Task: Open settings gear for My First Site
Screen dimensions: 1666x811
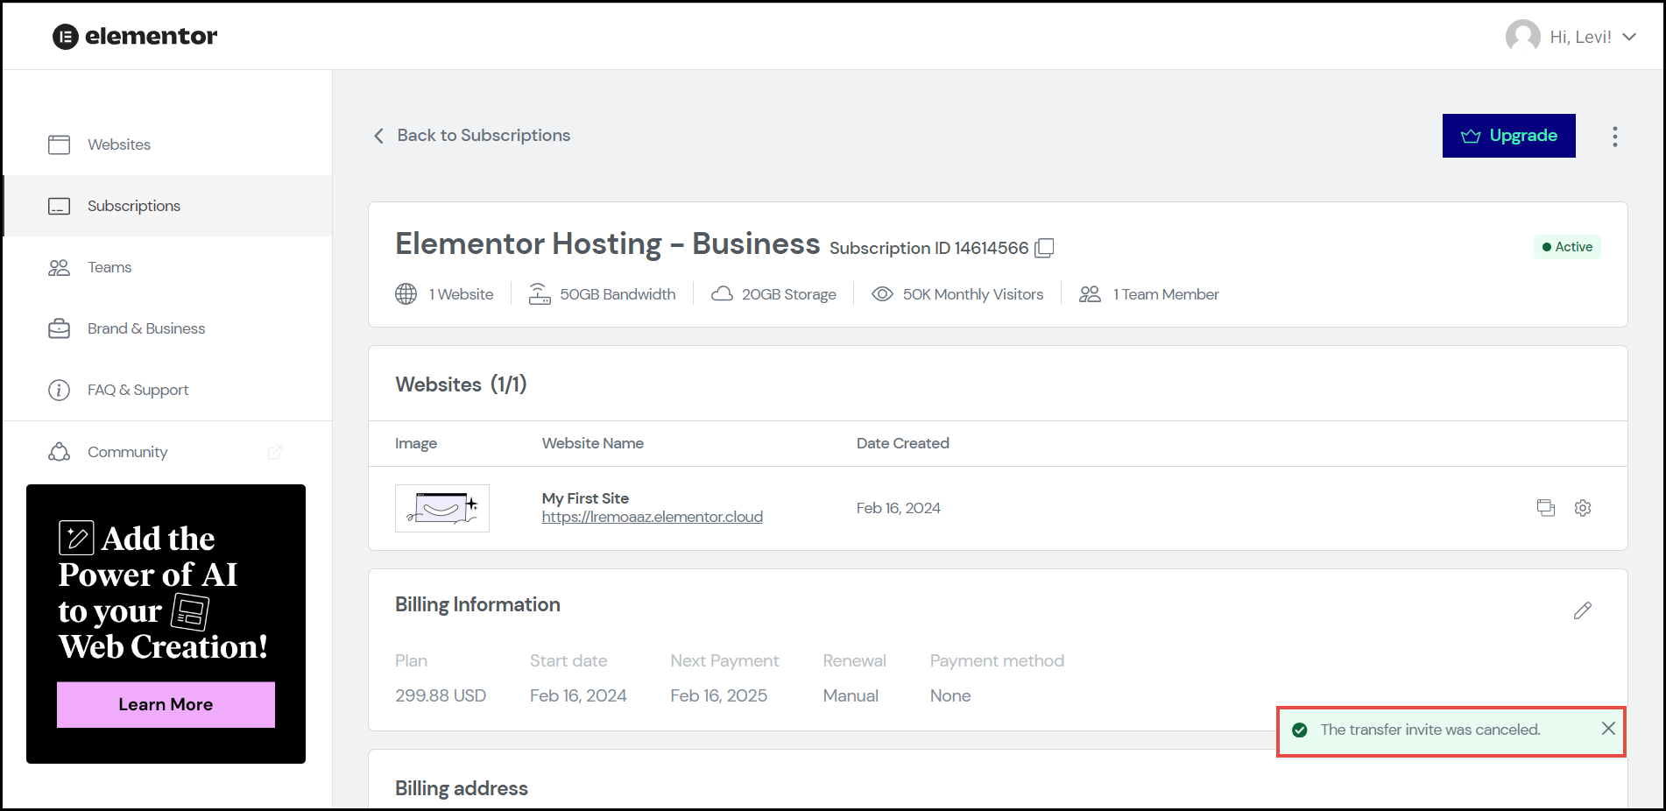Action: click(x=1583, y=508)
